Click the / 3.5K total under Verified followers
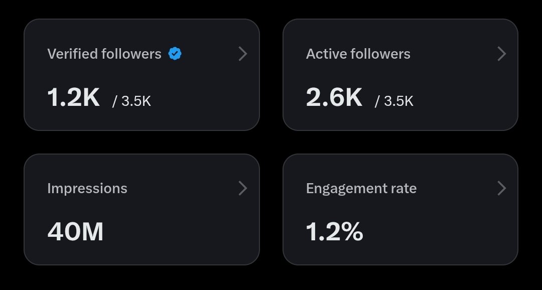Image resolution: width=542 pixels, height=290 pixels. pos(131,101)
